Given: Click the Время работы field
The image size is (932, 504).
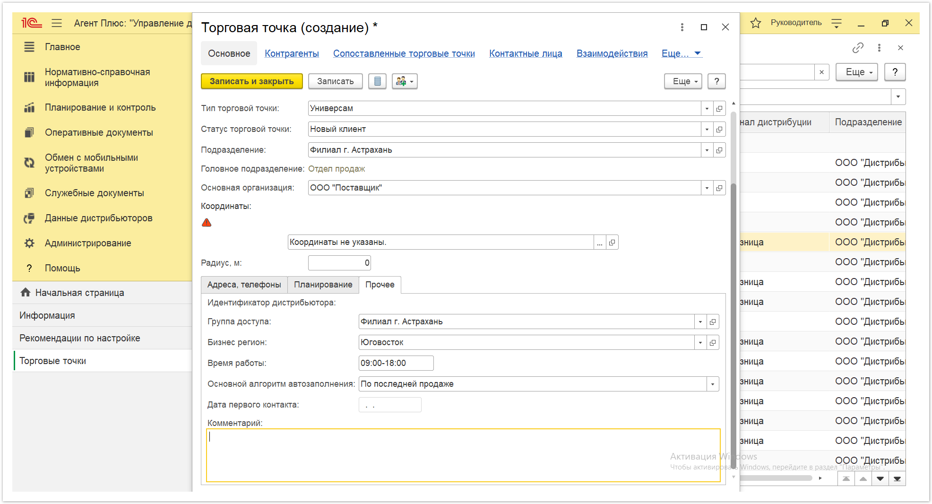Looking at the screenshot, I should coord(396,363).
